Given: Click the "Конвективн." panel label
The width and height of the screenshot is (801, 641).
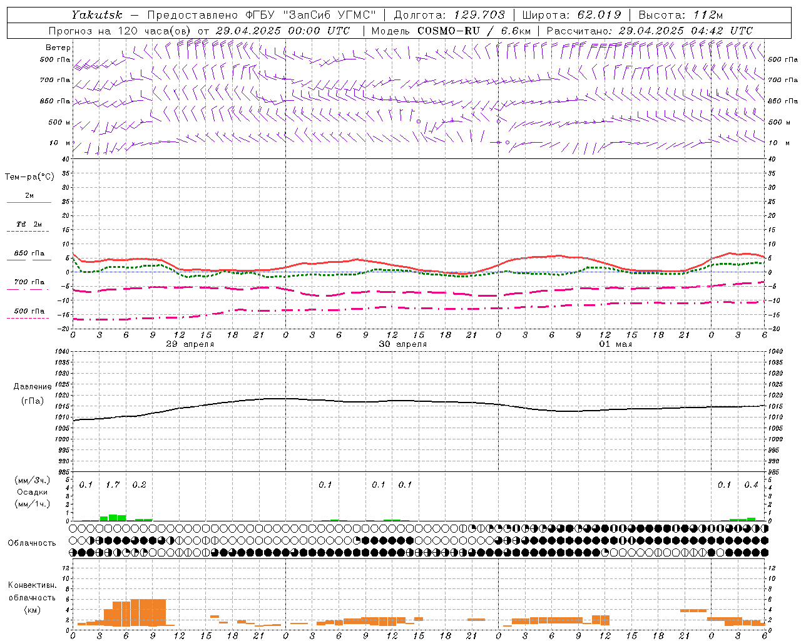Looking at the screenshot, I should 32,585.
